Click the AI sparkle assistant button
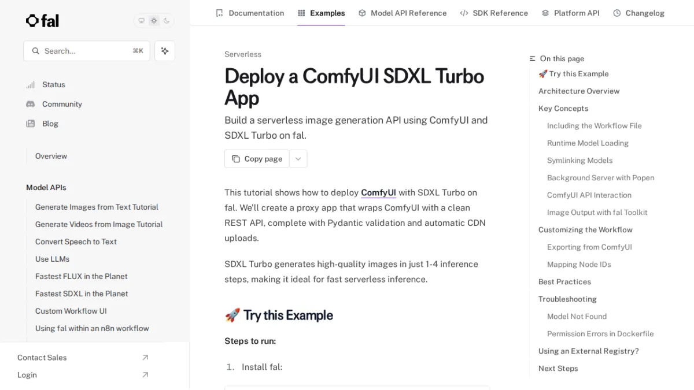This screenshot has width=694, height=390. (x=165, y=51)
